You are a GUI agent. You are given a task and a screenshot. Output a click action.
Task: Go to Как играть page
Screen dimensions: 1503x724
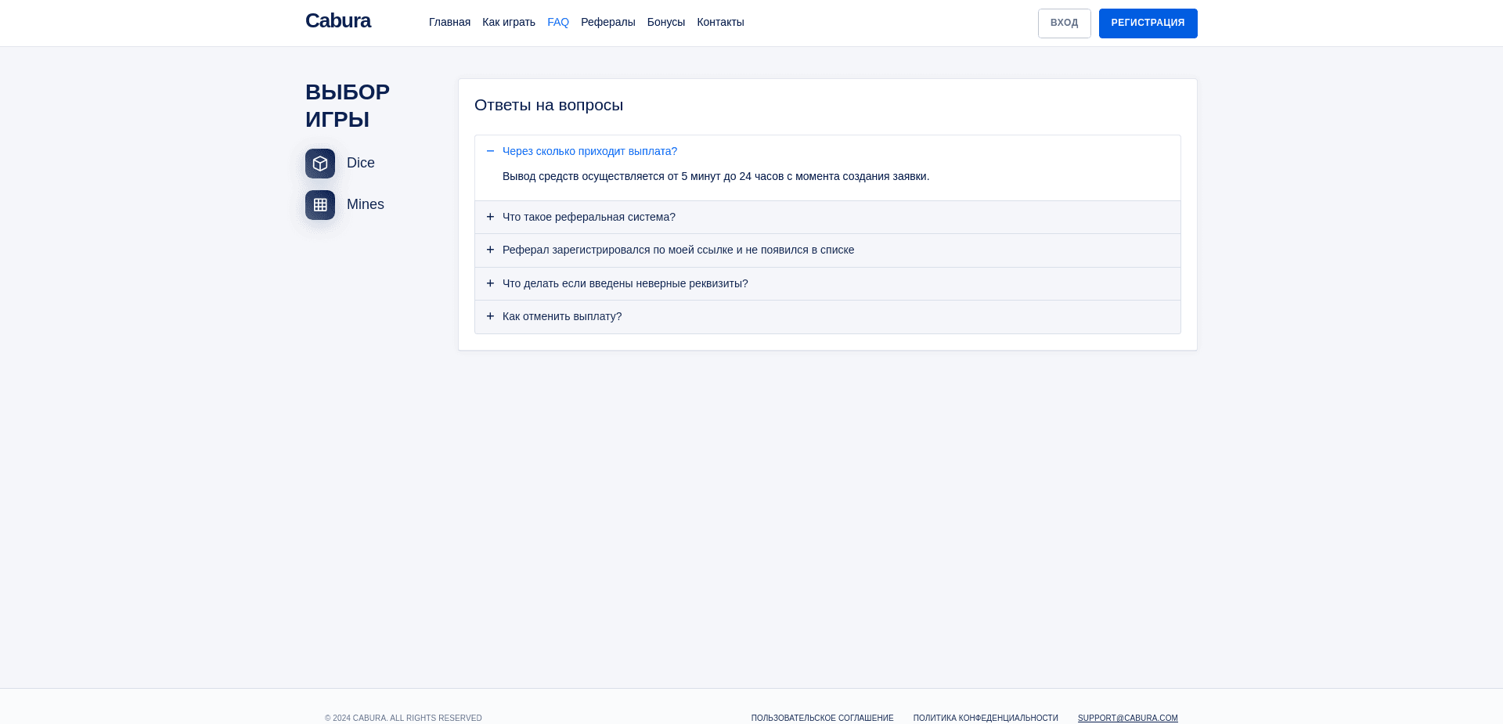pyautogui.click(x=509, y=22)
